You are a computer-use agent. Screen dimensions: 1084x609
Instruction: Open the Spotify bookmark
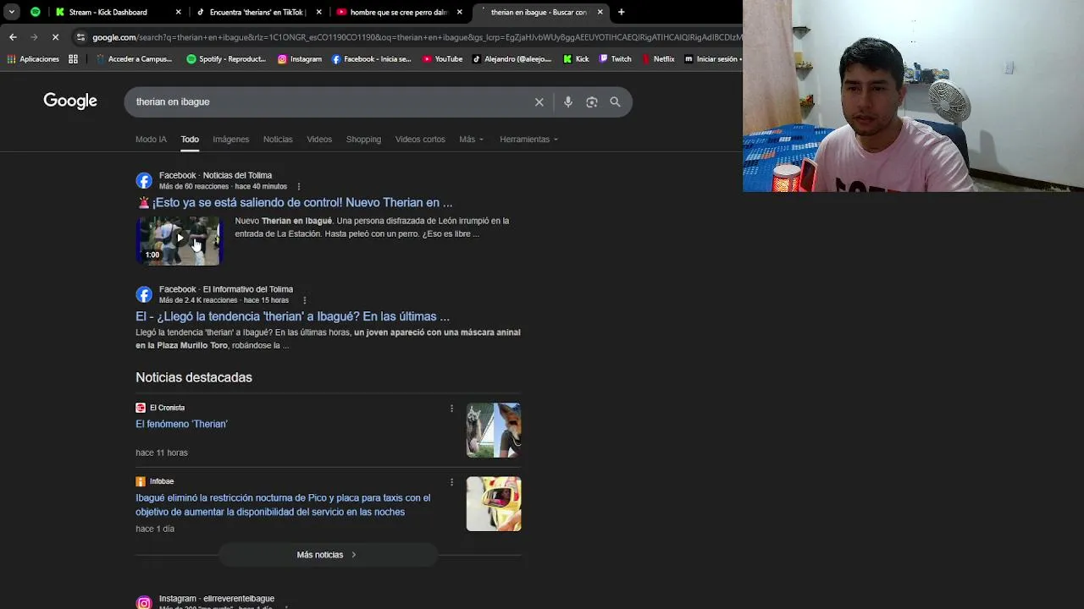(x=226, y=59)
